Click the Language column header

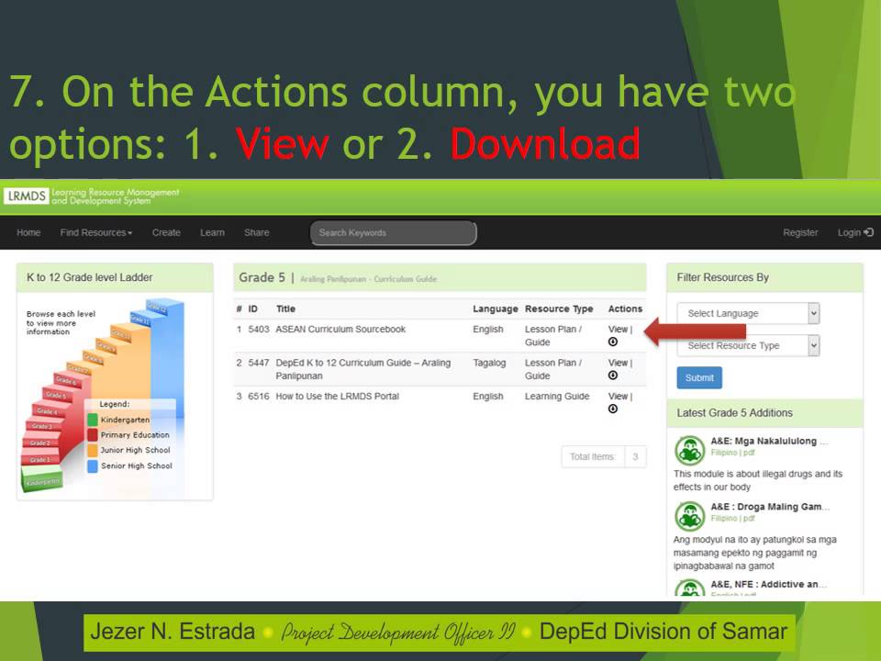click(x=495, y=308)
